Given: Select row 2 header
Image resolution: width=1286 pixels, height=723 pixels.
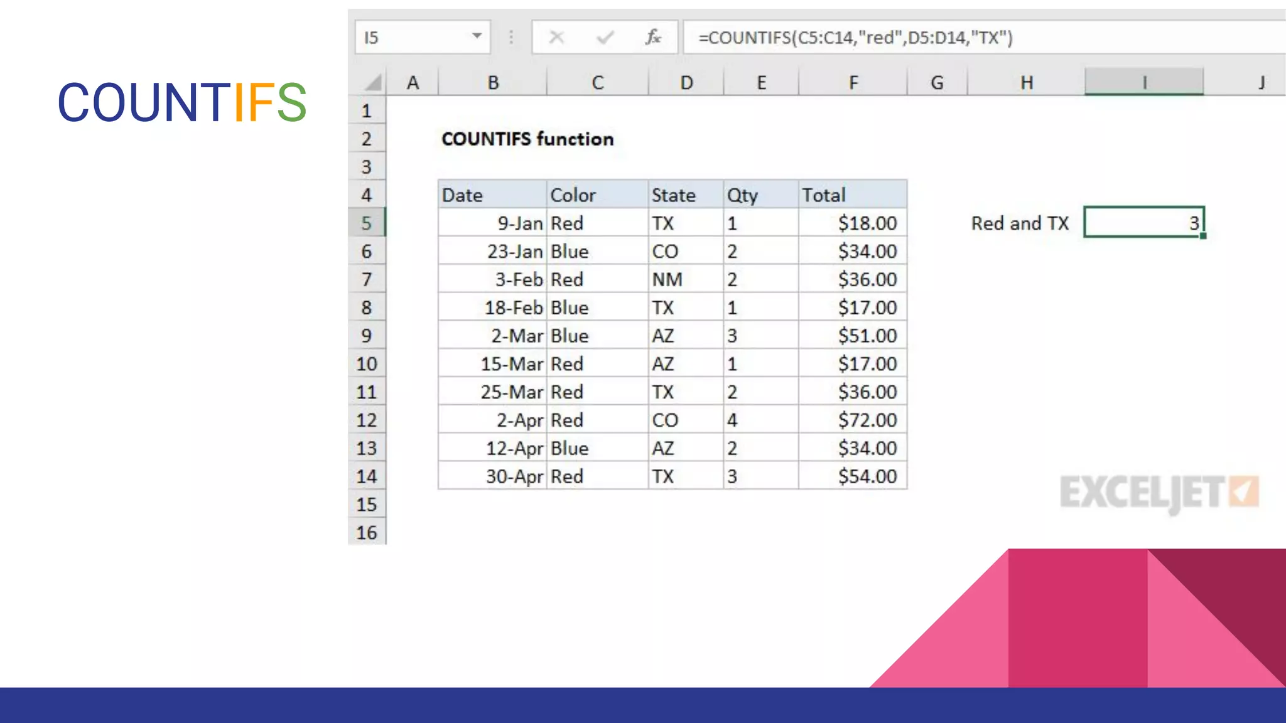Looking at the screenshot, I should click(x=367, y=139).
